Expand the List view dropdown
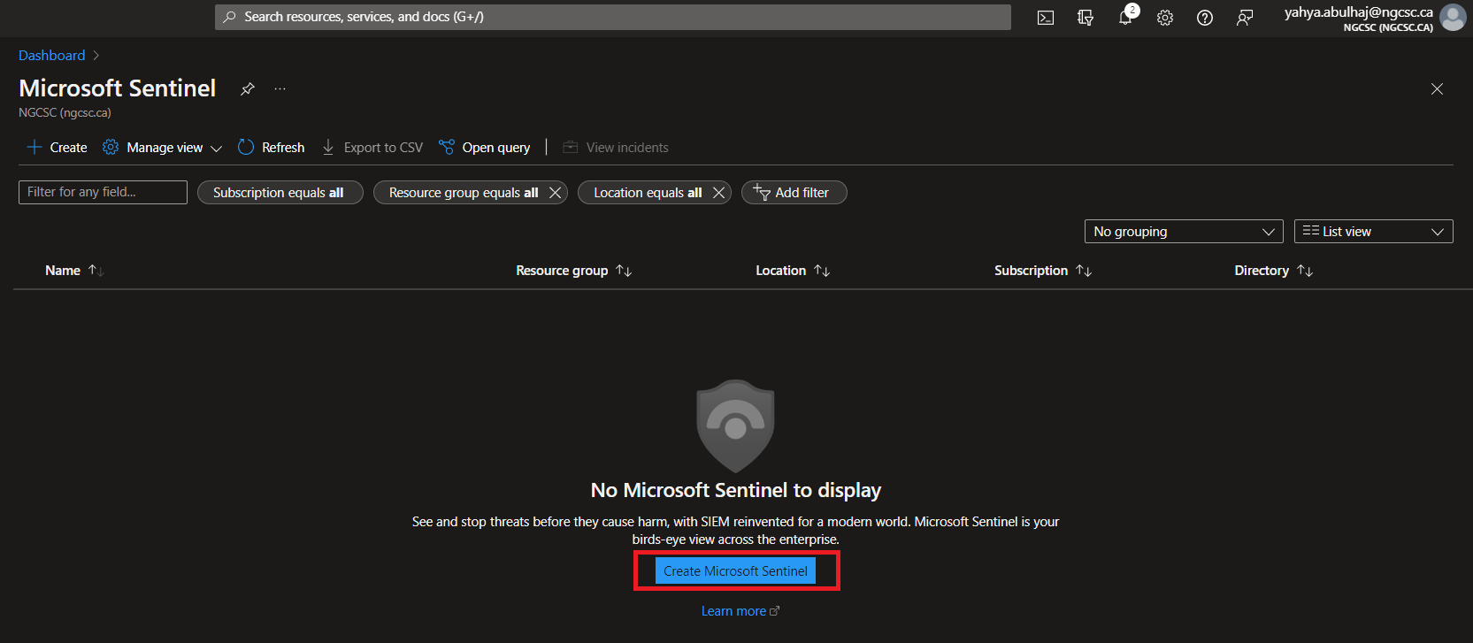The image size is (1473, 643). [x=1373, y=232]
